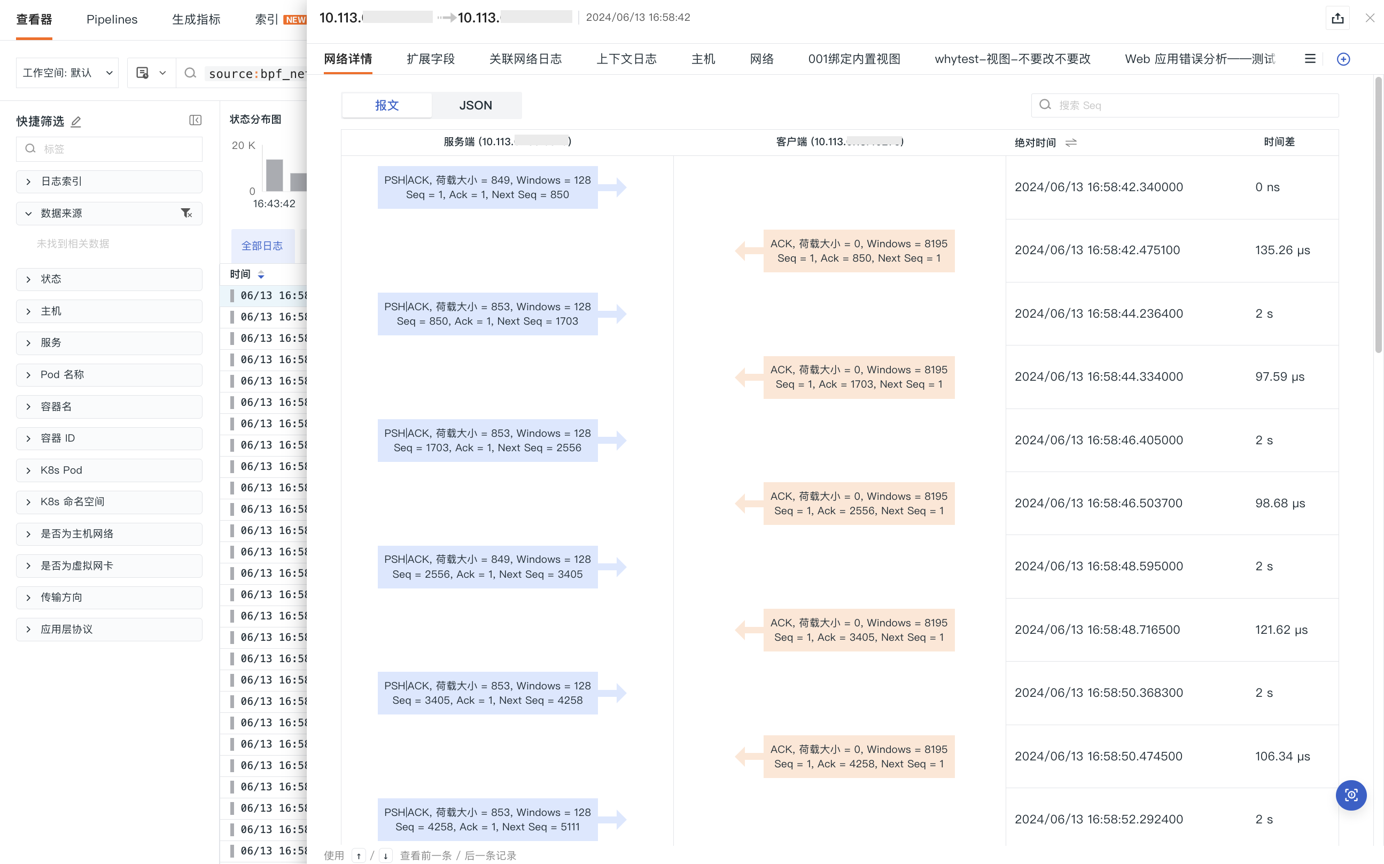Expand the Pod 名称 filter
Image resolution: width=1384 pixels, height=864 pixels.
109,375
